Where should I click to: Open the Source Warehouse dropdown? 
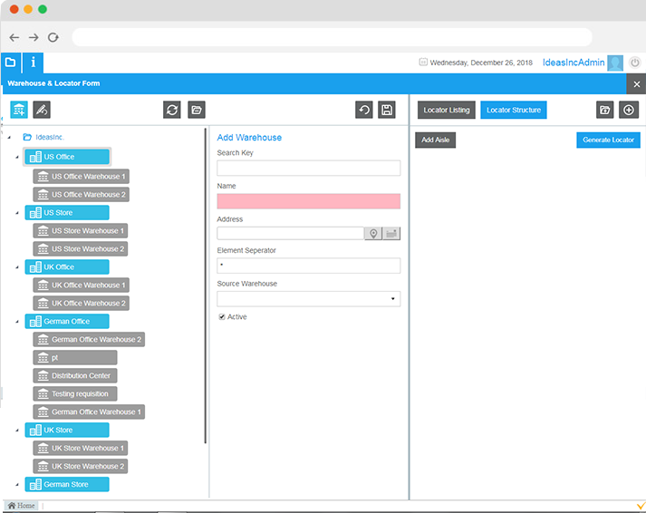(x=392, y=298)
